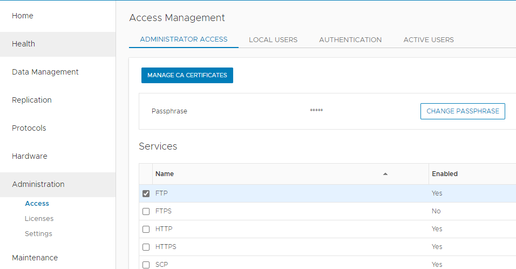Click the Manage CA Certificates button
The height and width of the screenshot is (269, 516).
(x=187, y=75)
